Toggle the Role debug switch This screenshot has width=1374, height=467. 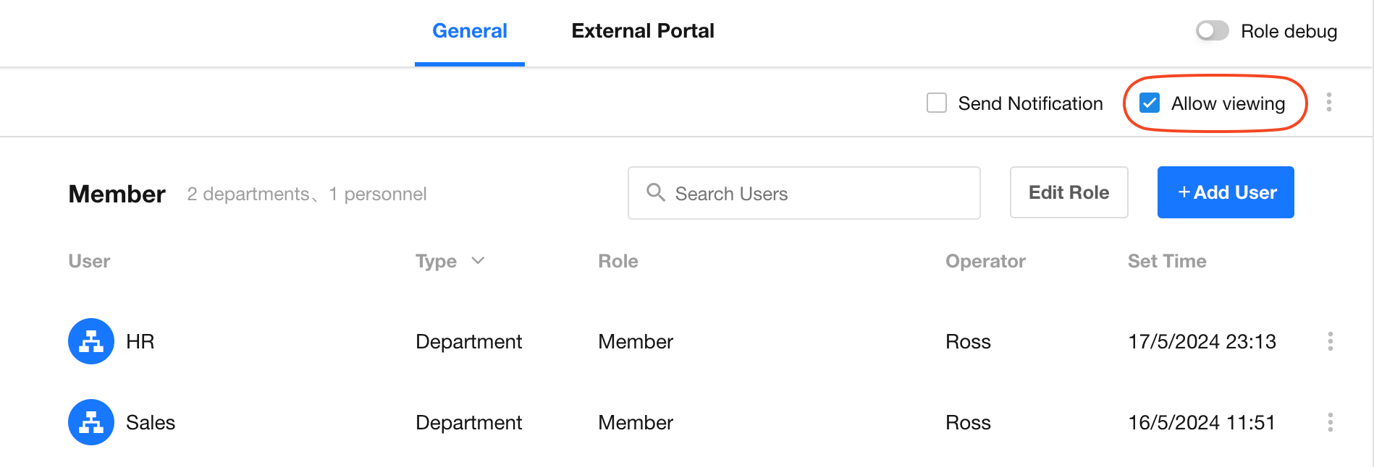pos(1212,31)
